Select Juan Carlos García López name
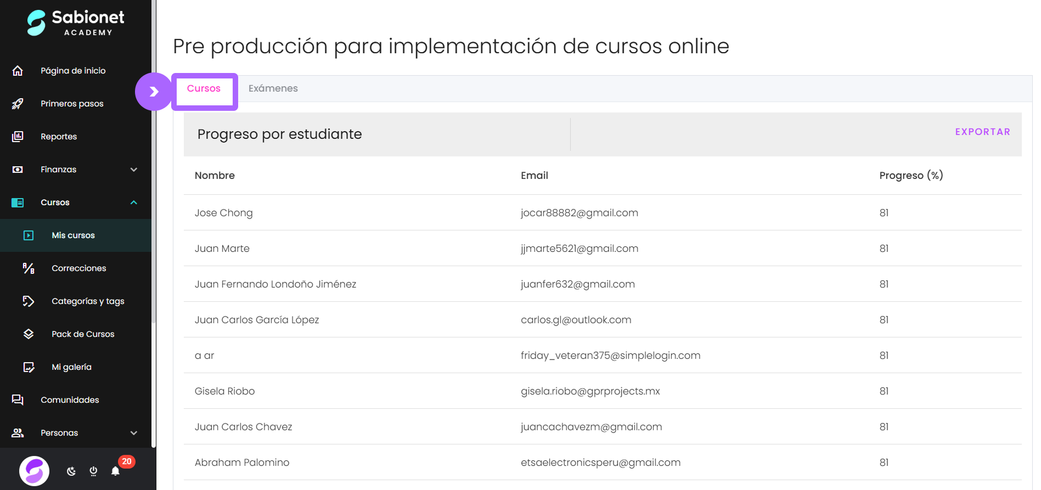 coord(257,320)
